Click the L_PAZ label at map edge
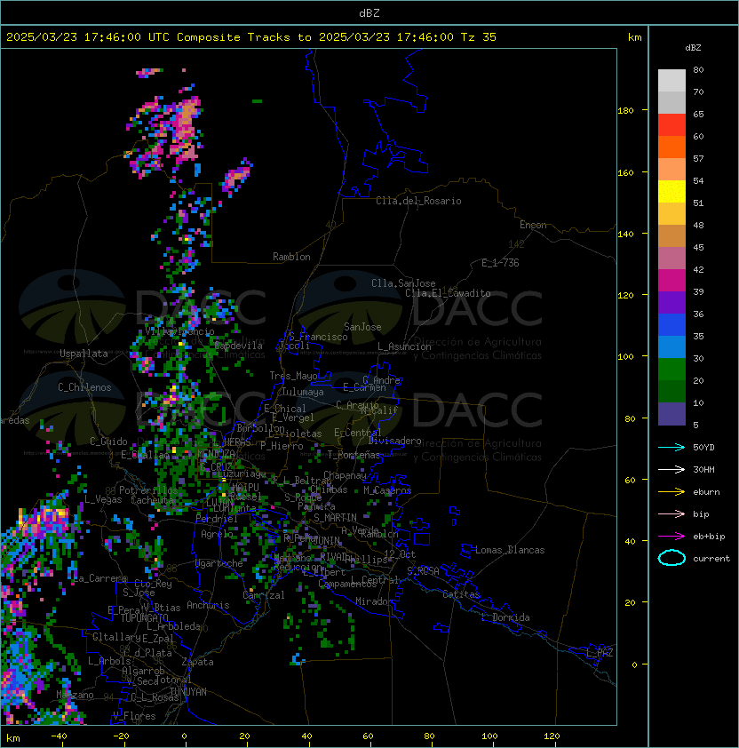Image resolution: width=739 pixels, height=748 pixels. 600,653
